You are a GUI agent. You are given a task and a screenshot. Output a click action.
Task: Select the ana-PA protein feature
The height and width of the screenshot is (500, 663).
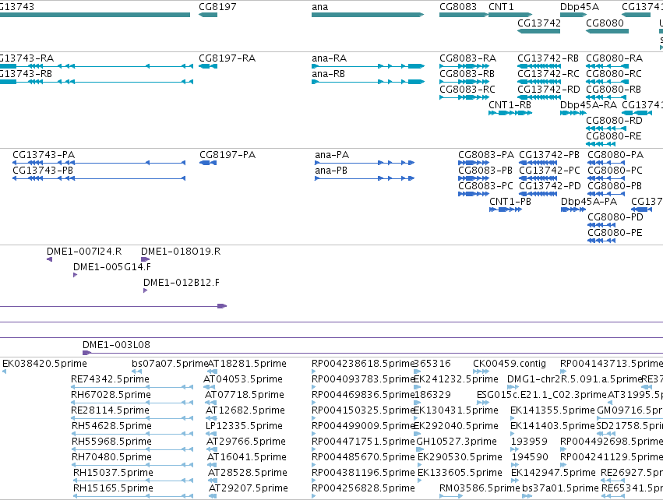[365, 163]
